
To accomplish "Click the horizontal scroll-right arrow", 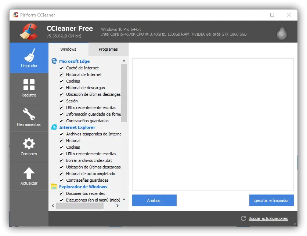I will [118, 206].
